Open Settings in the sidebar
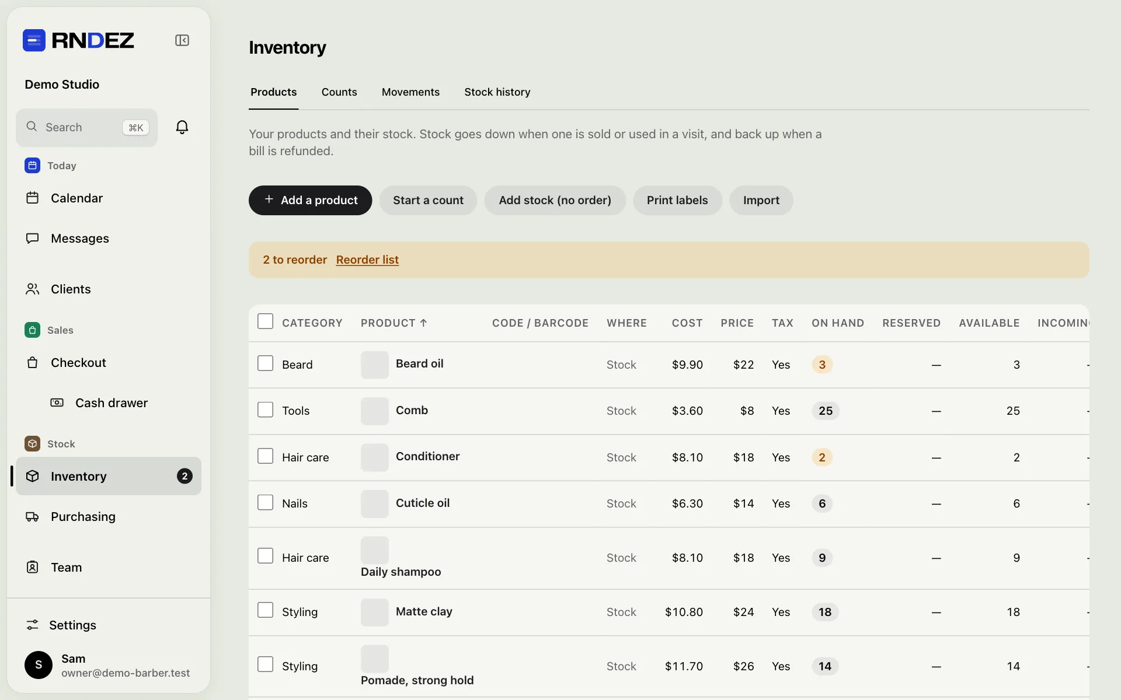The height and width of the screenshot is (700, 1121). pyautogui.click(x=109, y=625)
